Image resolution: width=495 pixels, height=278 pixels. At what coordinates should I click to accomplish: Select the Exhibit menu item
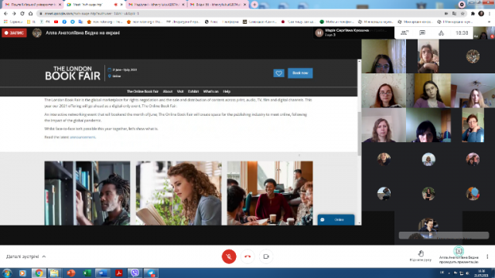coord(193,91)
